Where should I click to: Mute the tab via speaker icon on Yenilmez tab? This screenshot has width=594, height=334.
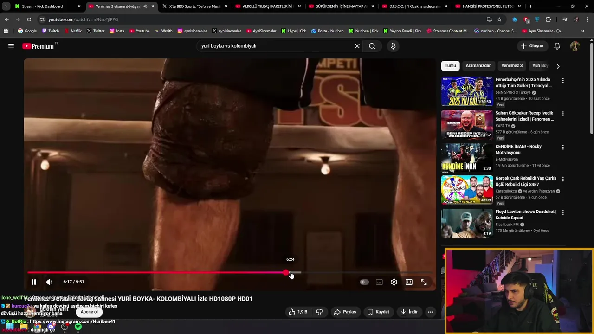tap(146, 6)
